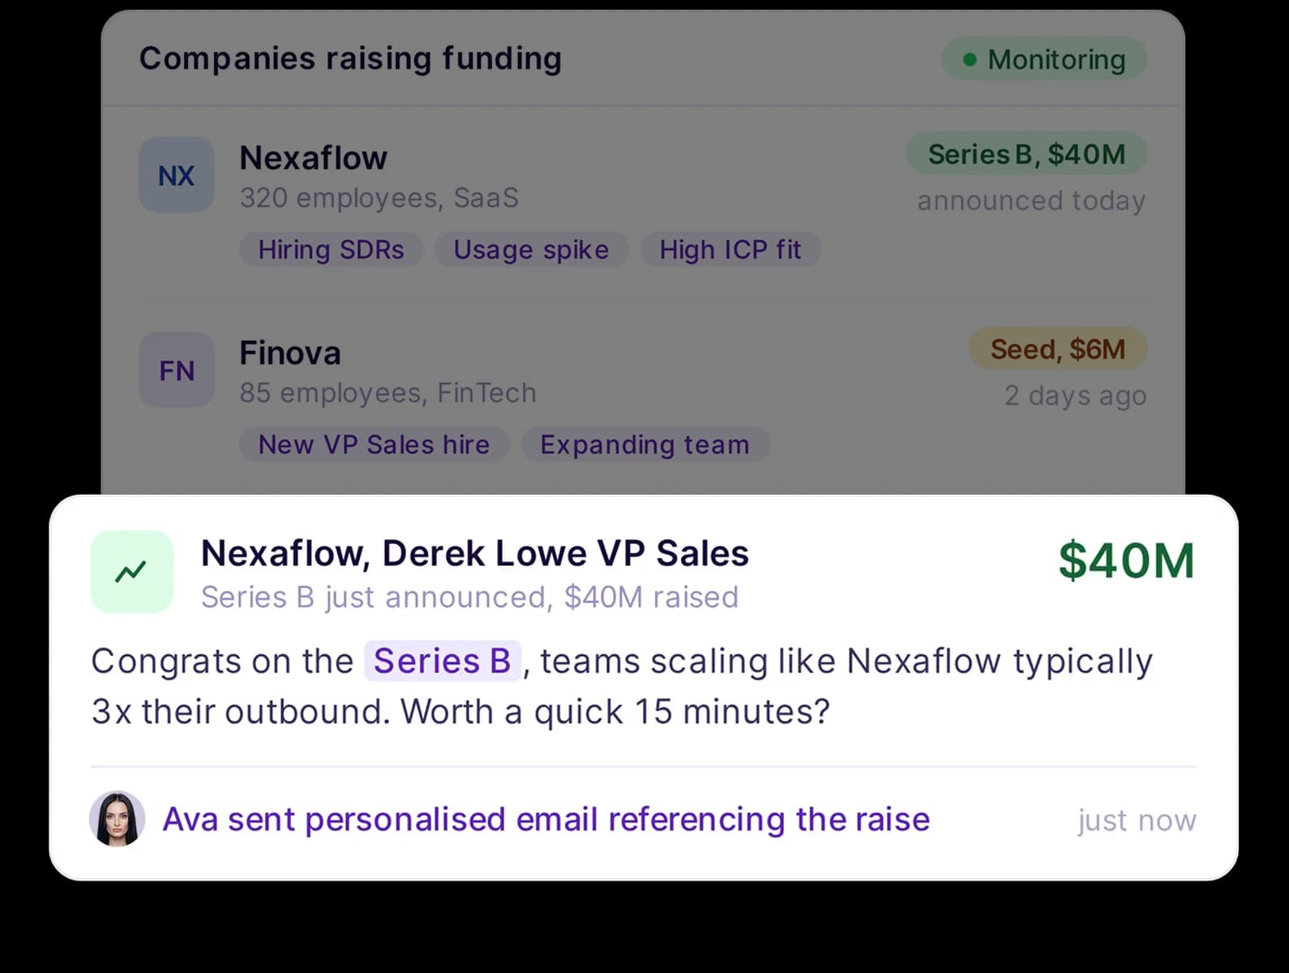Expand the Finova 'Seed, $6M' badge
This screenshot has width=1289, height=973.
coord(1058,349)
